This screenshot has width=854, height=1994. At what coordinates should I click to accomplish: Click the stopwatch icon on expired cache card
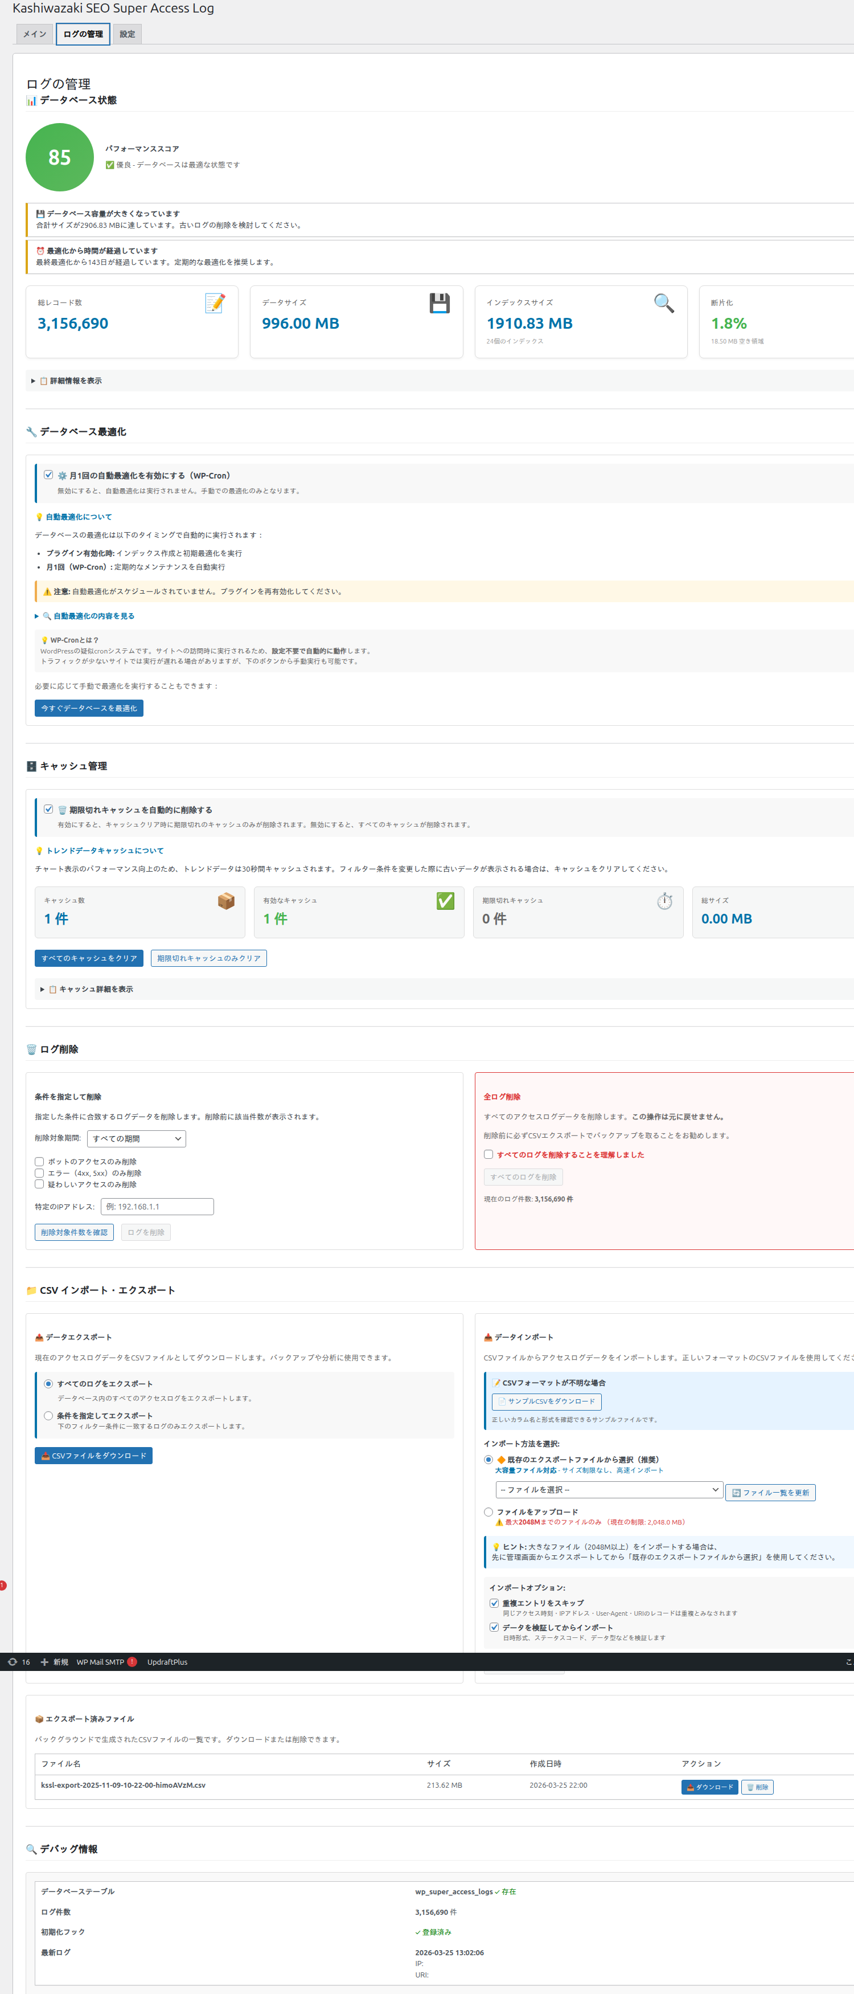pos(664,901)
